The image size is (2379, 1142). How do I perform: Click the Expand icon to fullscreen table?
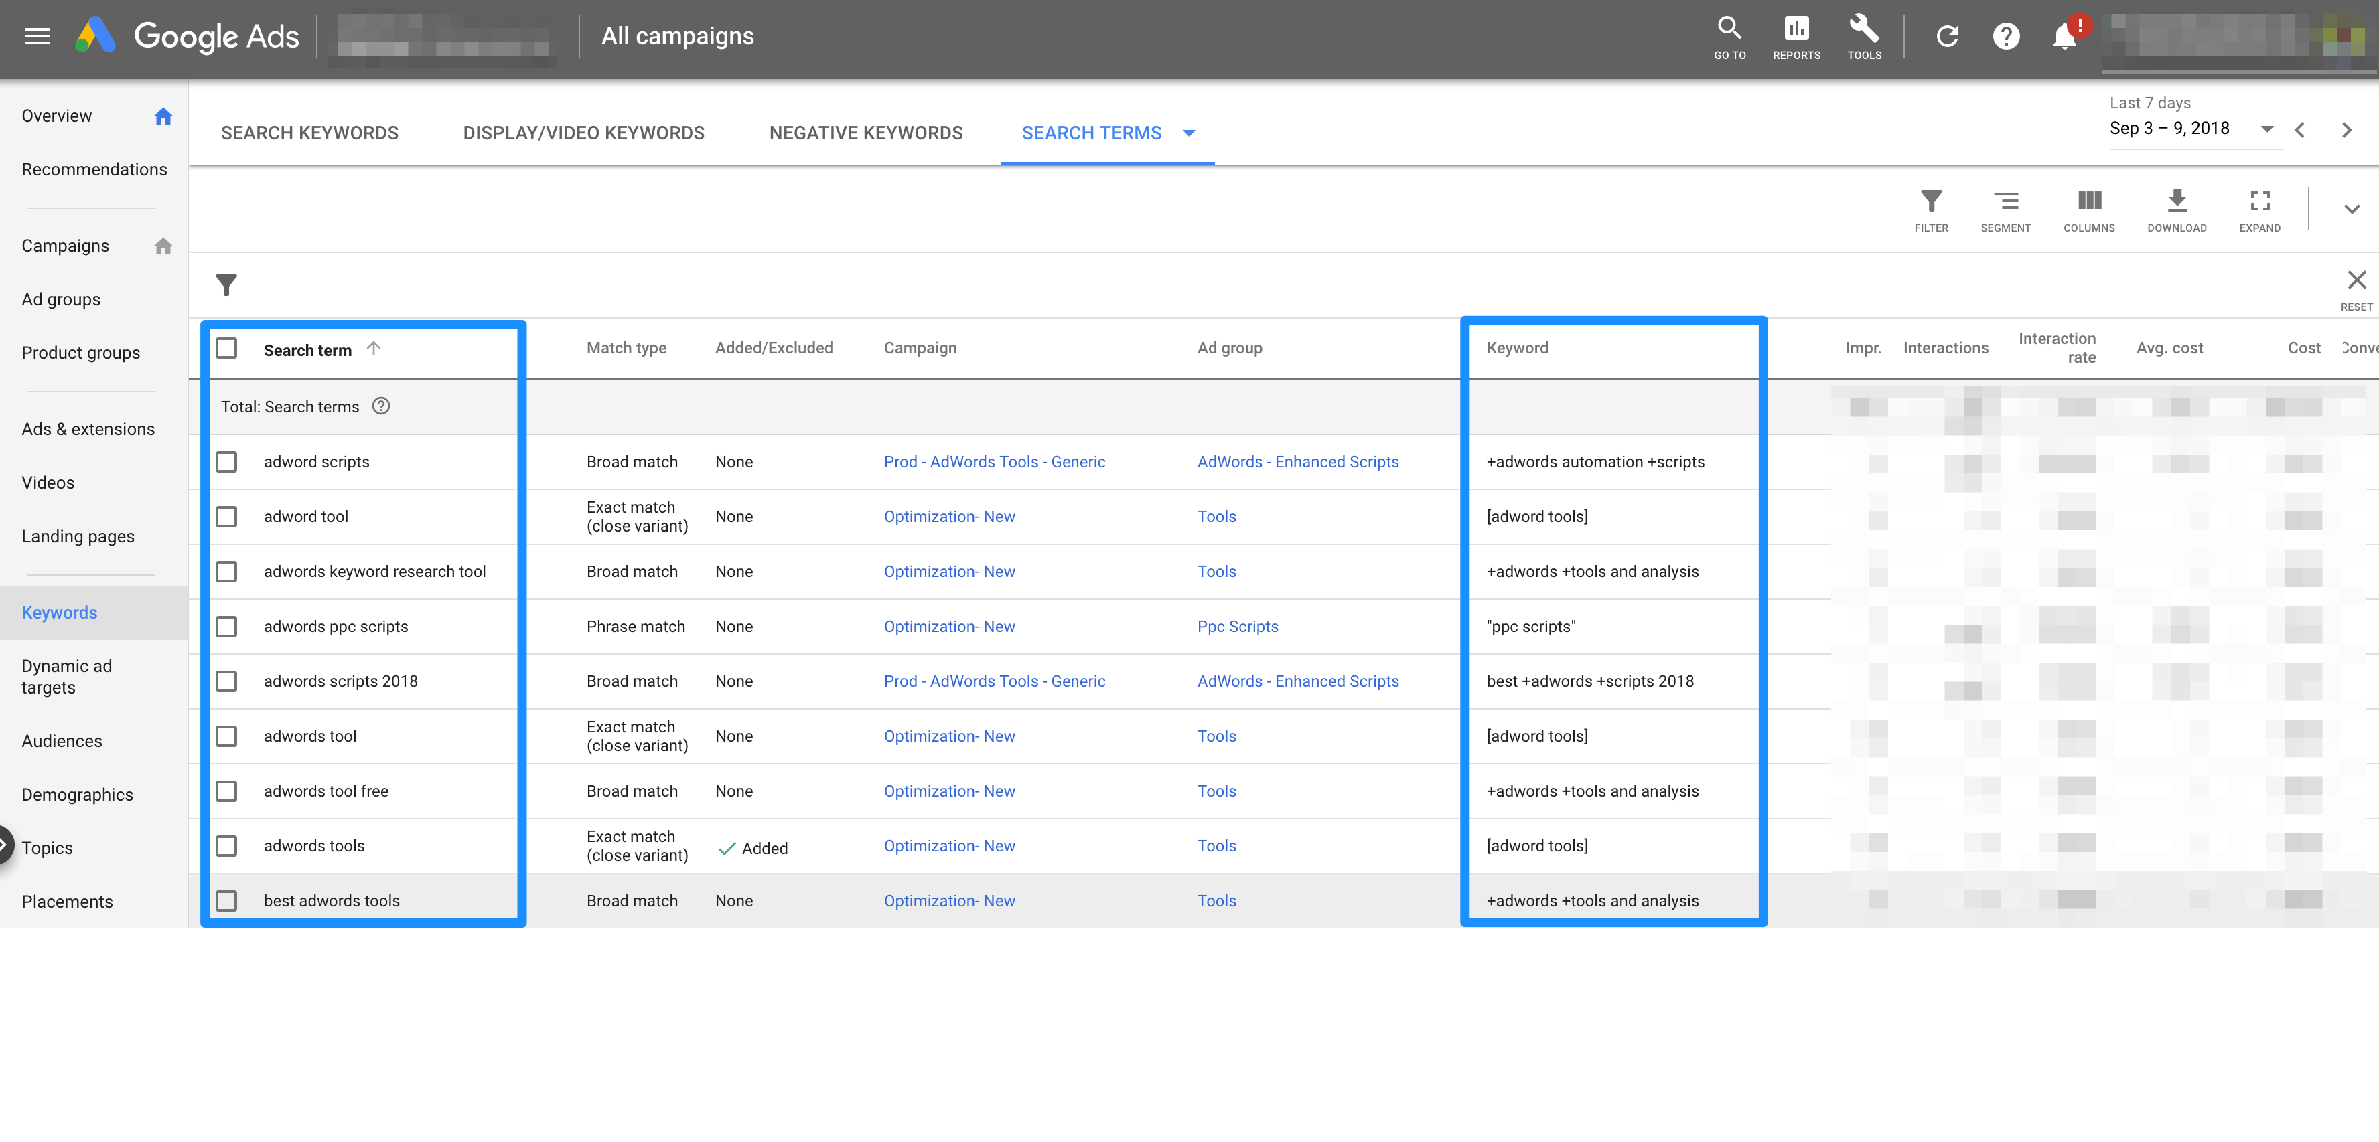coord(2259,200)
